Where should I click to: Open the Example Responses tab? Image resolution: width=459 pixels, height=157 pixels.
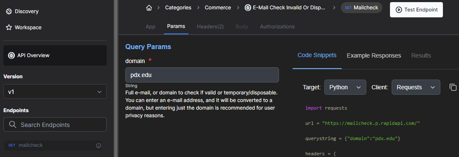coord(374,55)
